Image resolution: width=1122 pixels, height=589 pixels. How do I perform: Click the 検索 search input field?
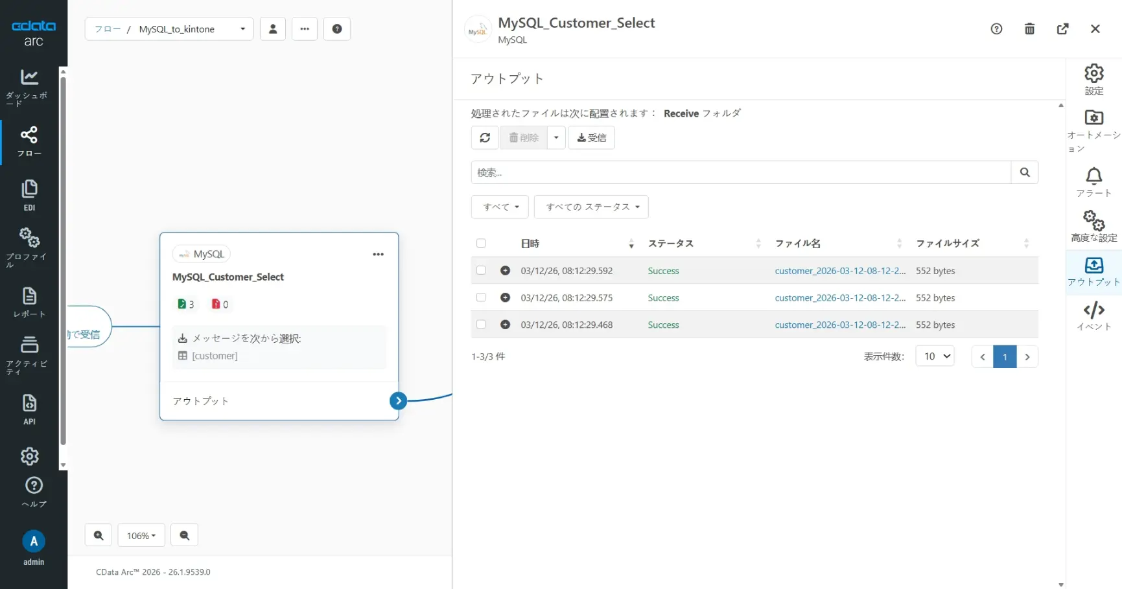[741, 172]
